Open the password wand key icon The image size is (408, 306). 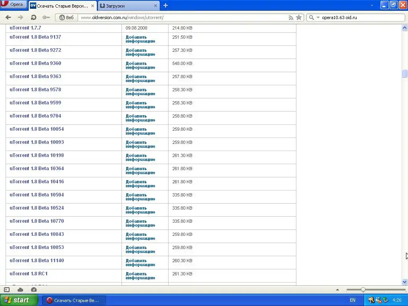[x=46, y=18]
